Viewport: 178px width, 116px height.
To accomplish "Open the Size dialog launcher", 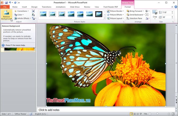I will pos(173,22).
